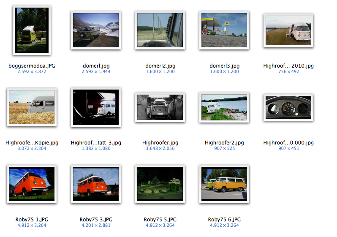
Task: Select the black-and-white Highroofer.jpg thumbnail
Action: [x=160, y=107]
